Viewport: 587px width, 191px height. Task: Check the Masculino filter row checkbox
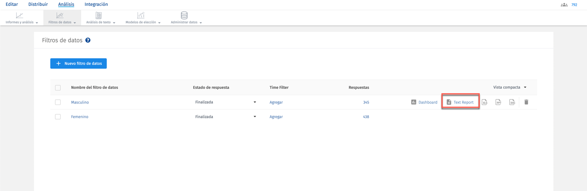click(x=58, y=102)
